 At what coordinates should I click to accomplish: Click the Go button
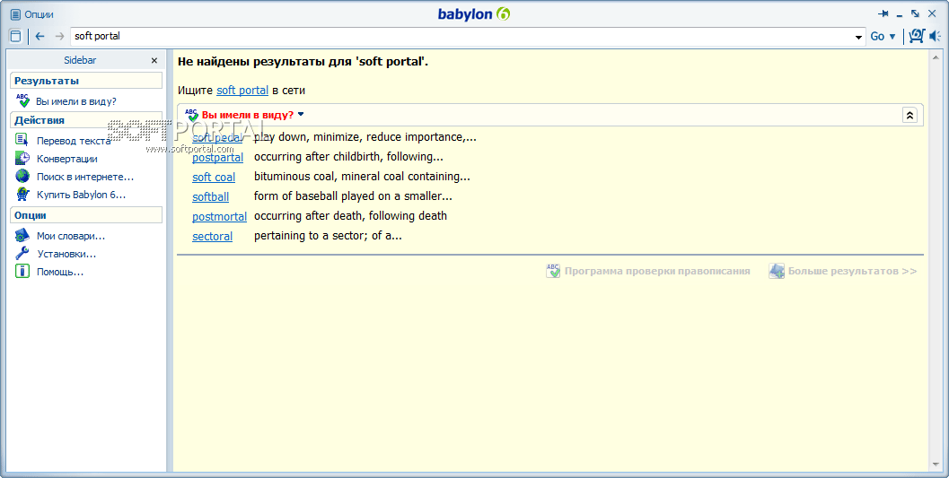pos(877,36)
